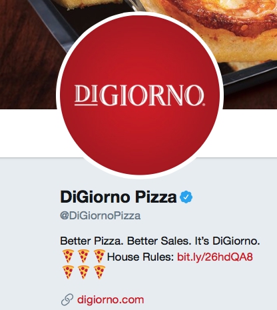Open the DiGiorno red circular profile picture
The height and width of the screenshot is (310, 277).
click(140, 95)
